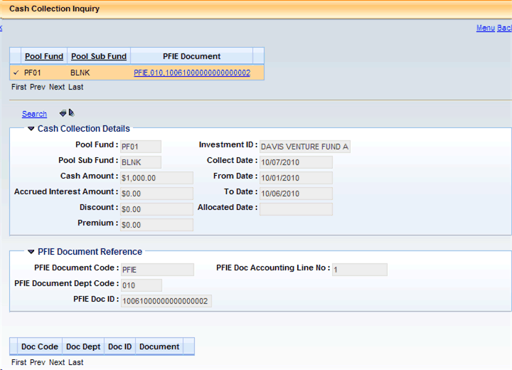Sort by Pool Fund column header

[x=44, y=56]
